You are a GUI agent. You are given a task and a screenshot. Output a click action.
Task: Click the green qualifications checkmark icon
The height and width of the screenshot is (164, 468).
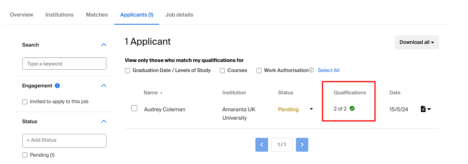coord(352,109)
